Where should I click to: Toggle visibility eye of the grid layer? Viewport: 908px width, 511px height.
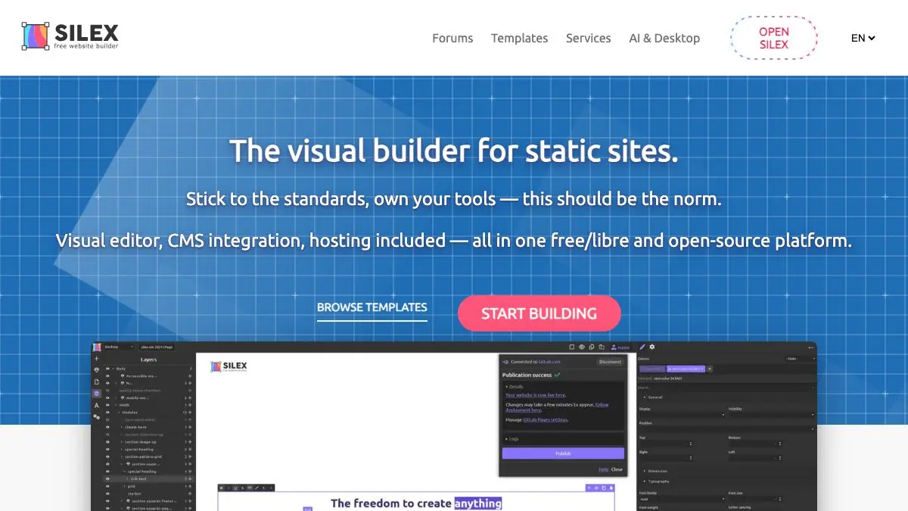click(107, 486)
